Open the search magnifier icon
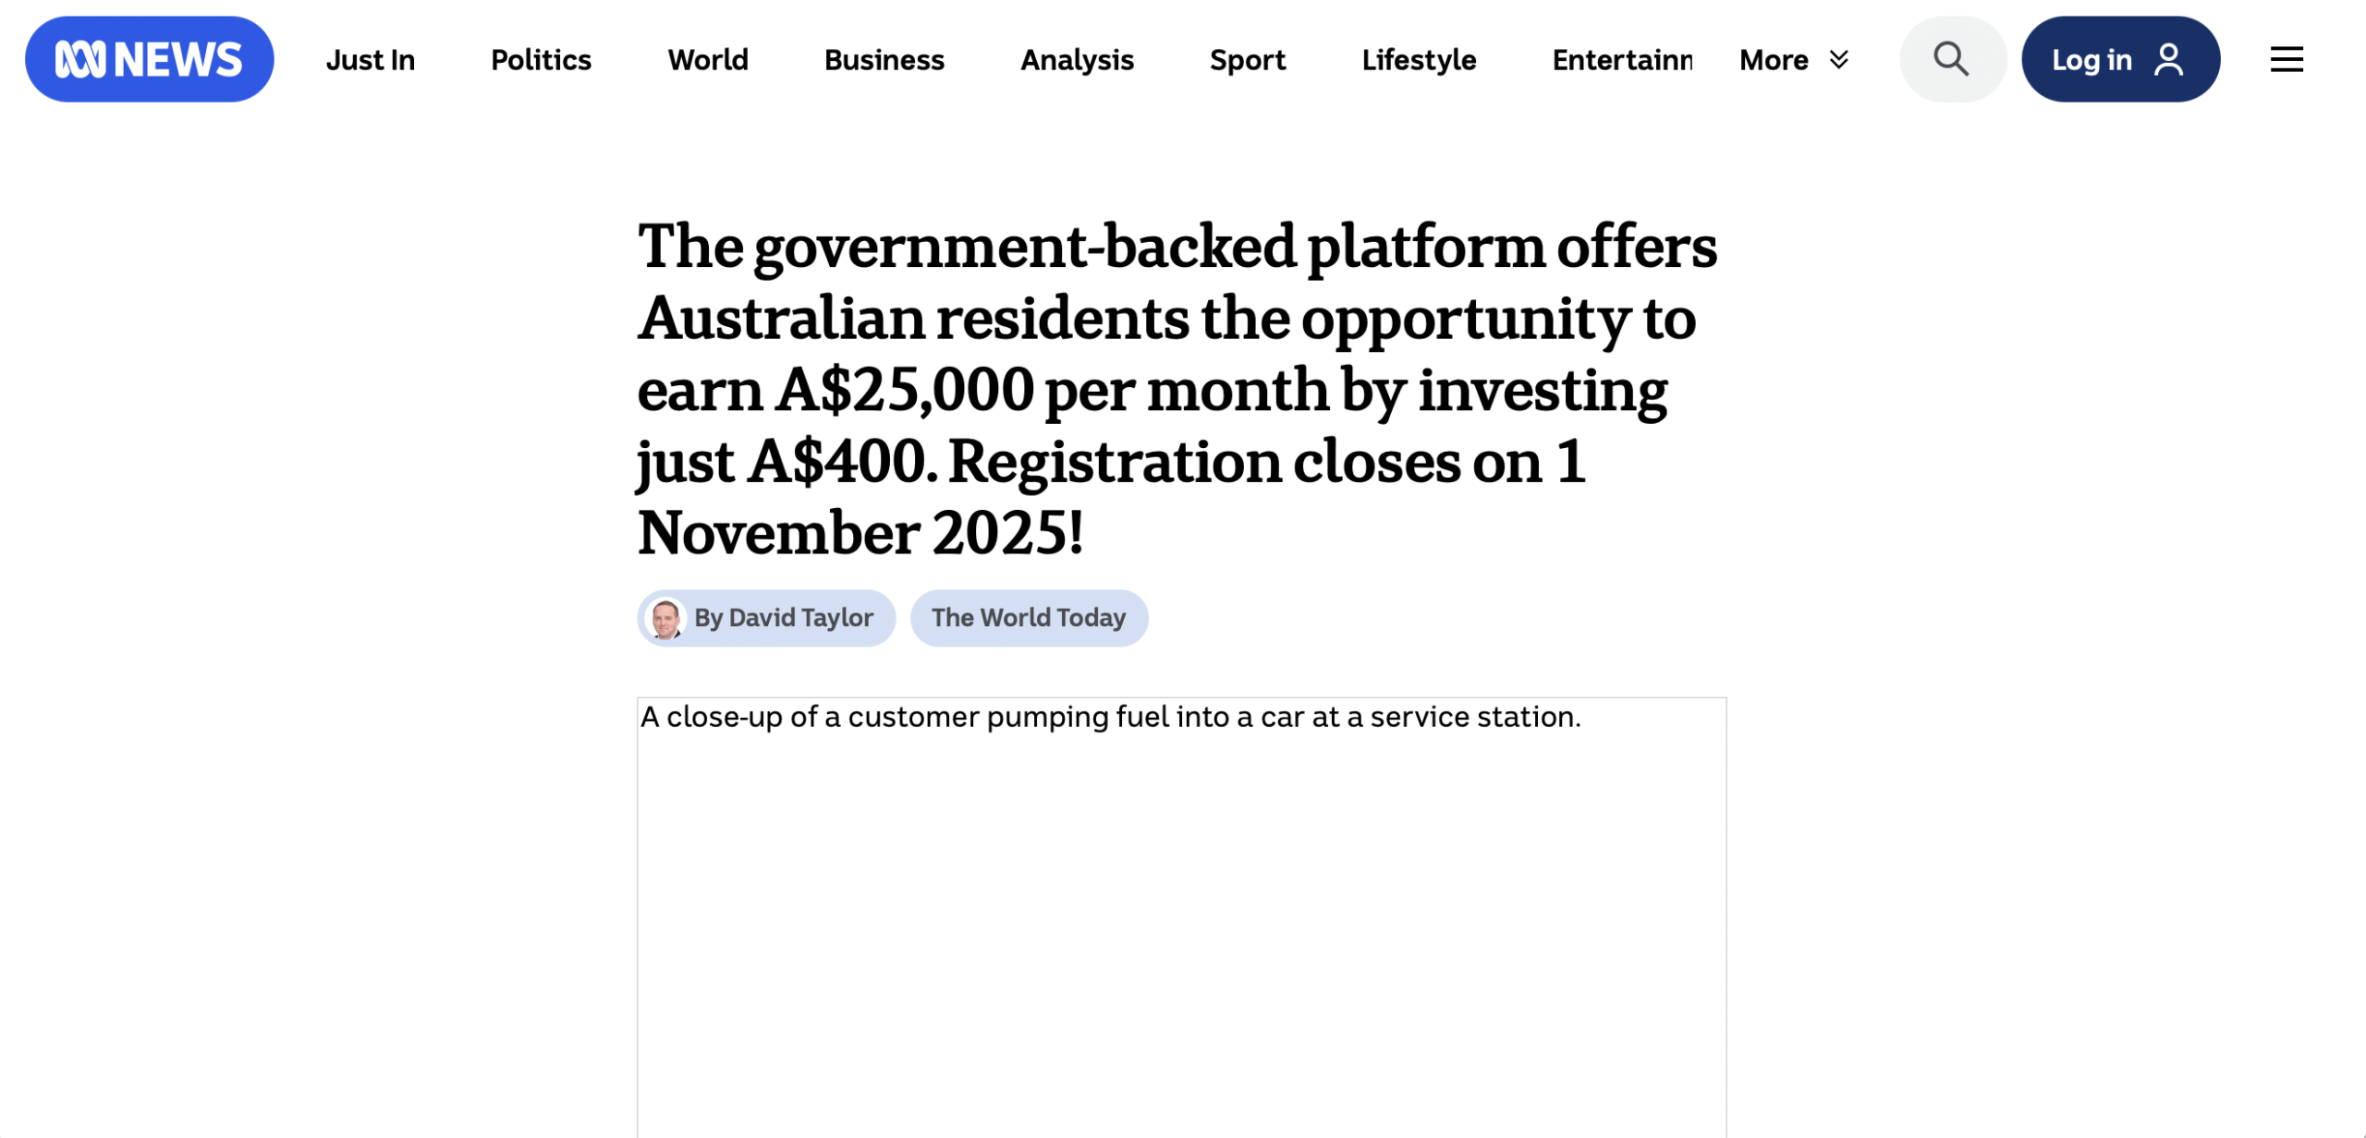2366x1138 pixels. (1951, 59)
